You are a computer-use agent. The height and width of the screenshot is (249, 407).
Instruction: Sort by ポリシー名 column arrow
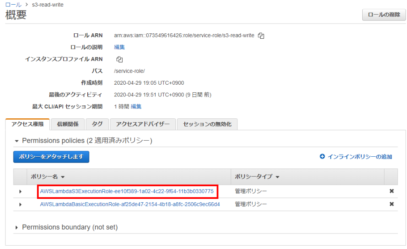point(62,177)
